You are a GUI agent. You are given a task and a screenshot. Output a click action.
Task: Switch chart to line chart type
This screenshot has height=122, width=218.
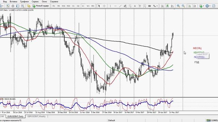pyautogui.click(x=172, y=6)
